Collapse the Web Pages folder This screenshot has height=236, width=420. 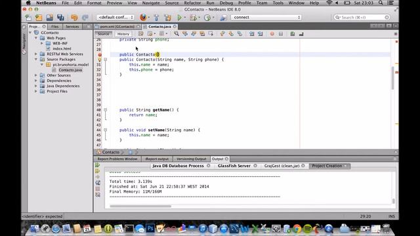(36, 38)
